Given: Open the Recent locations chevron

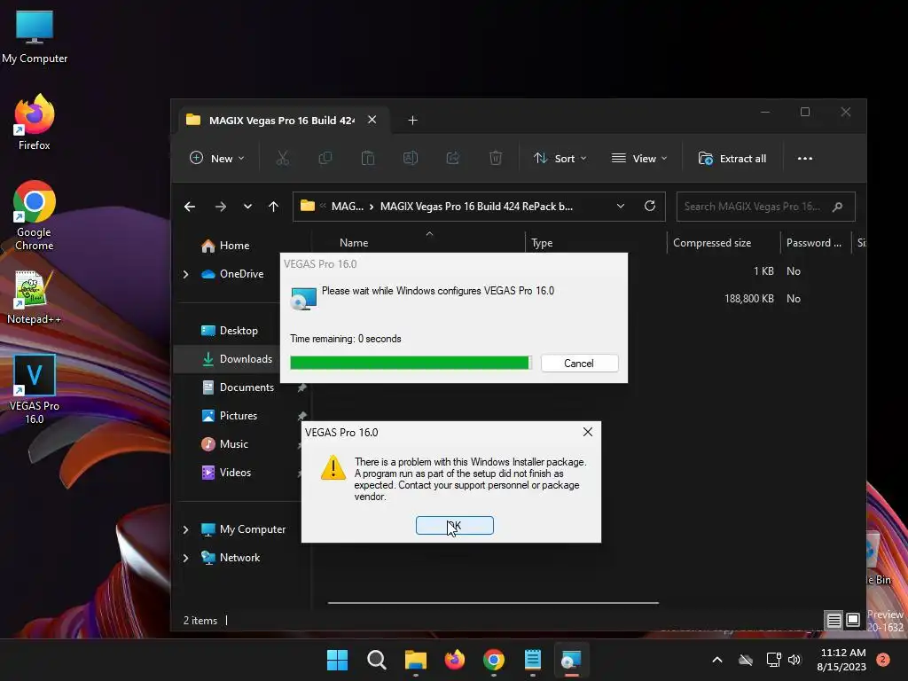Looking at the screenshot, I should coord(247,207).
